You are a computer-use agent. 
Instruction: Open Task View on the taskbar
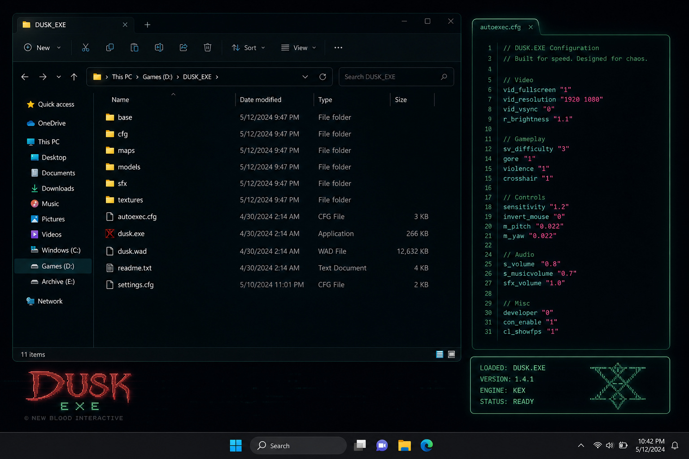click(x=360, y=446)
